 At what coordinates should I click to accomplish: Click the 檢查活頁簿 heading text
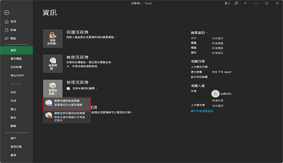[77, 57]
